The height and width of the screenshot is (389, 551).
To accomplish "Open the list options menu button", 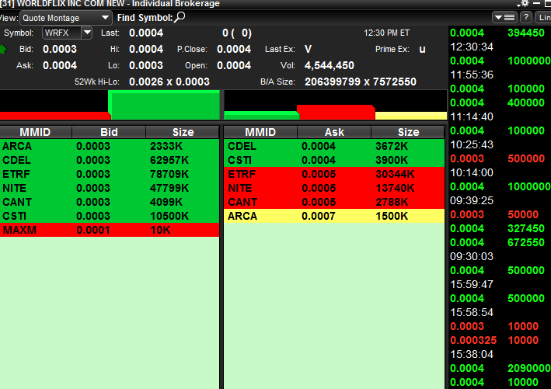I will [505, 17].
